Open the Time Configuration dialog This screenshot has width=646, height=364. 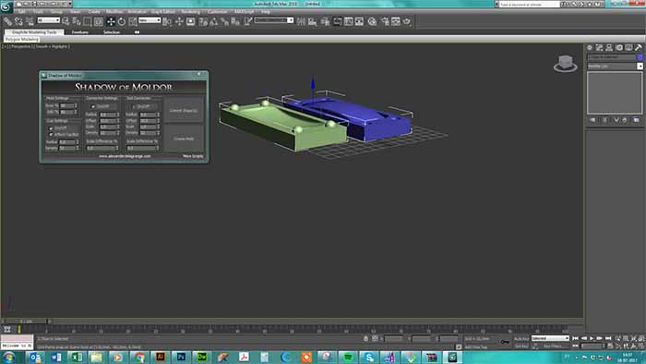[x=610, y=346]
